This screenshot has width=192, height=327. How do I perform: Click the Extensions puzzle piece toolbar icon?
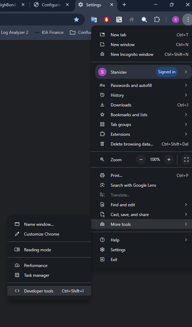click(x=157, y=20)
